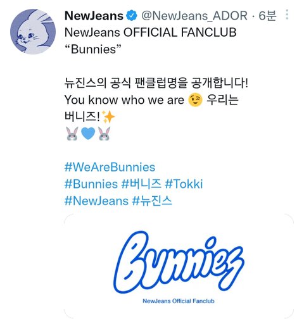Open the NewJeans bunny profile avatar
Screen dimensions: 304x324
click(x=33, y=32)
